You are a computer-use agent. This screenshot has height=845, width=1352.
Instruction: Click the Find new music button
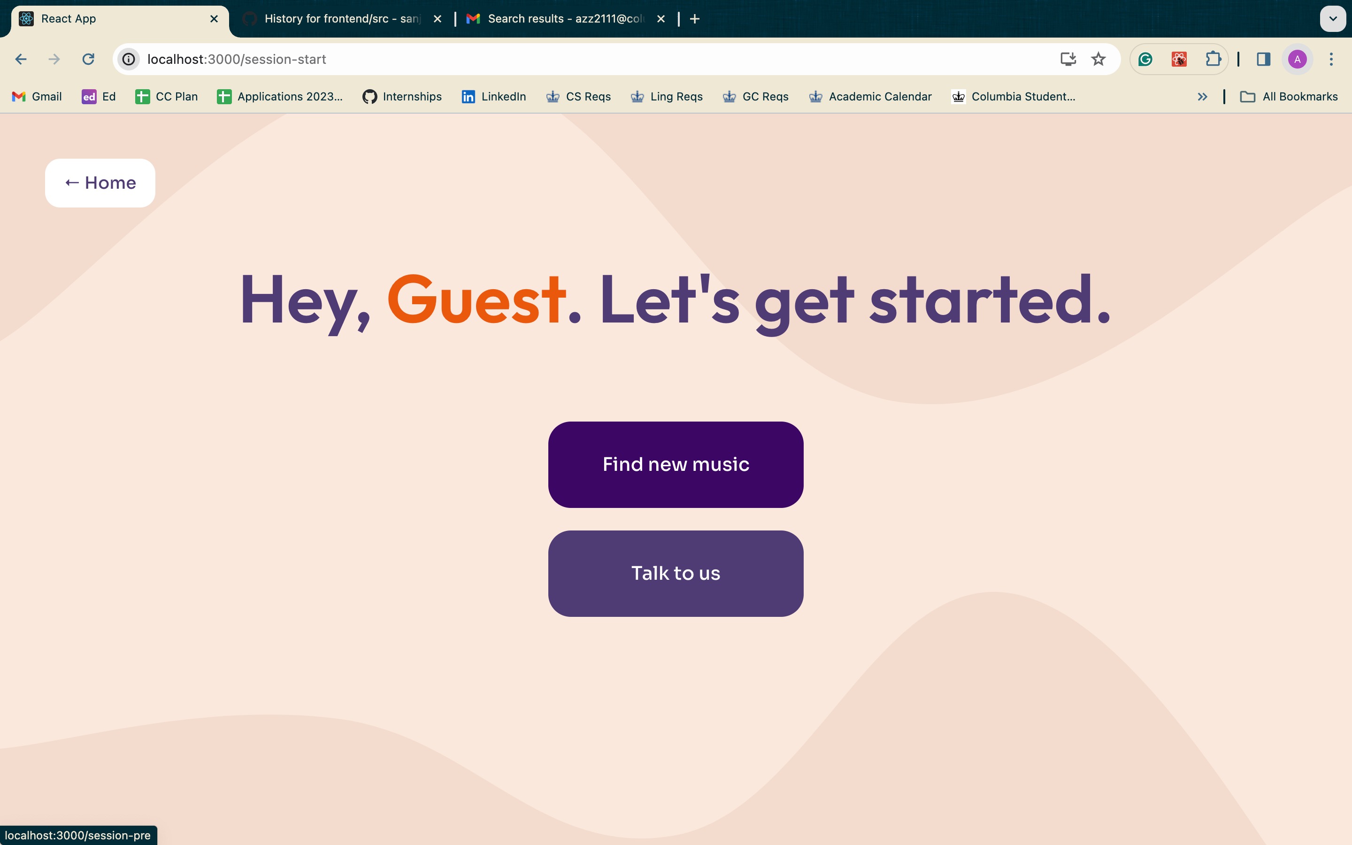point(676,464)
